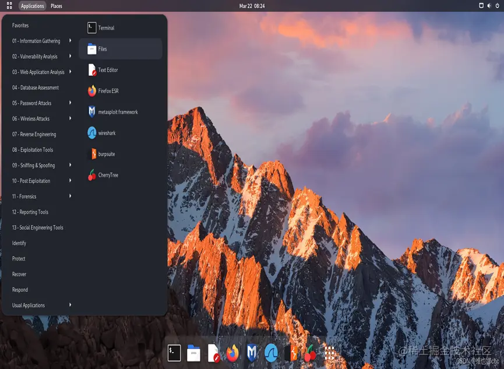This screenshot has height=369, width=504.
Task: Show all apps grid in dock
Action: pos(329,353)
